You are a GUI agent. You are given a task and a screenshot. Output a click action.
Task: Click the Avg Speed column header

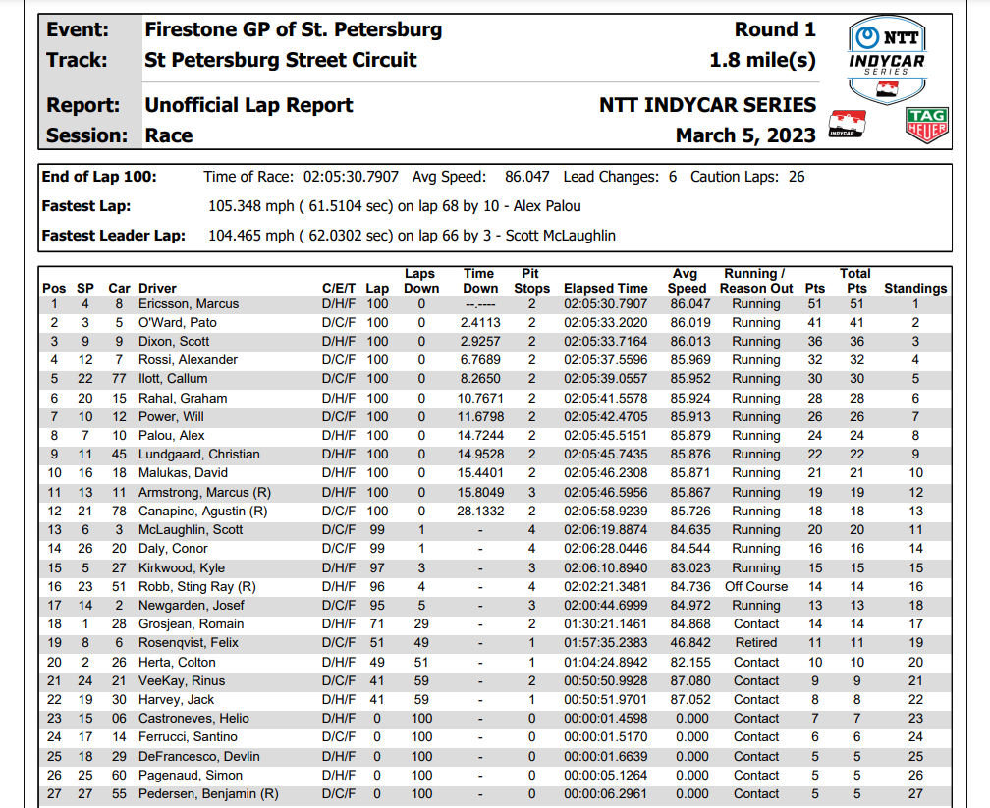coord(687,281)
